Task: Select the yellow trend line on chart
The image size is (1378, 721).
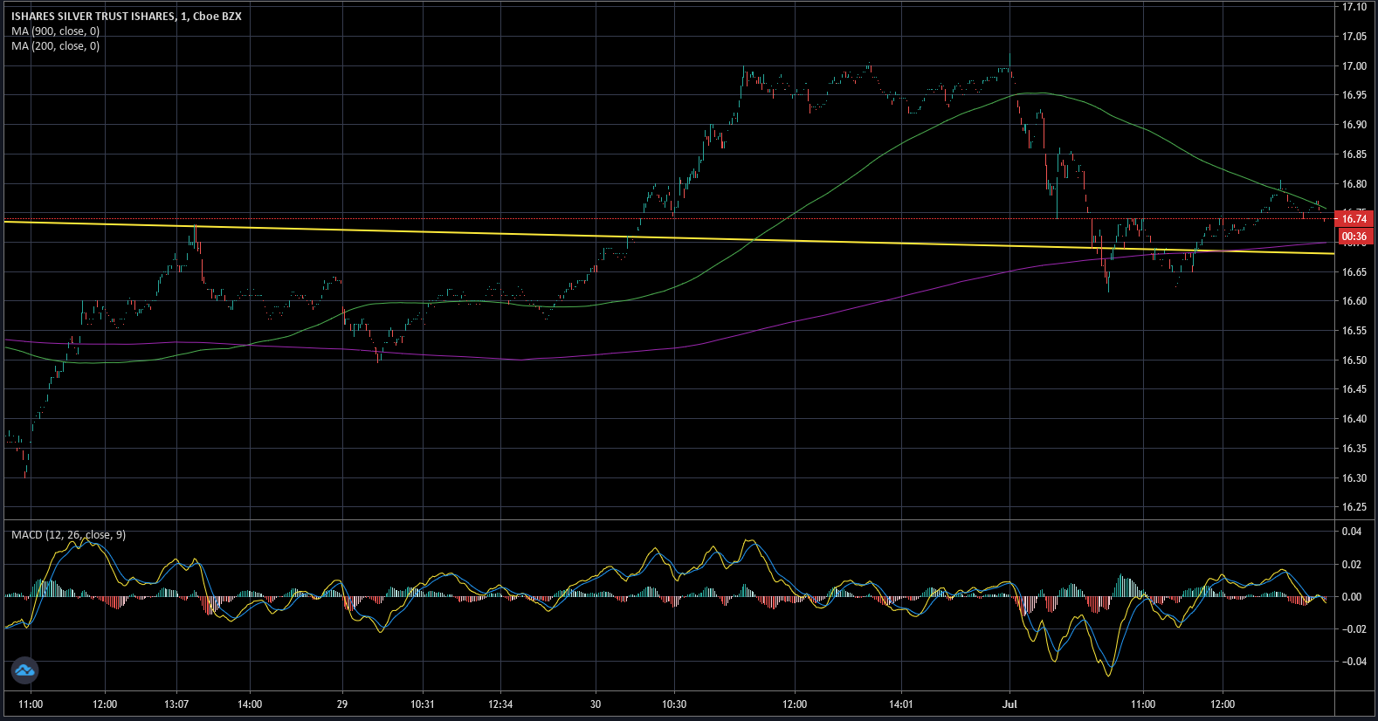Action: (668, 237)
